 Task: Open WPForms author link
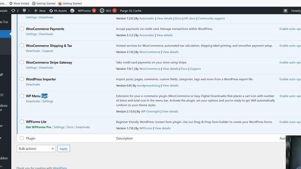(146, 128)
